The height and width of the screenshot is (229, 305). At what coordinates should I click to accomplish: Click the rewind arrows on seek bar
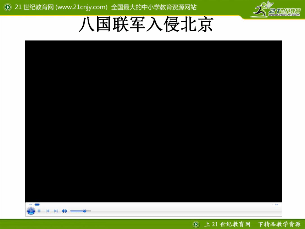[x=30, y=205]
